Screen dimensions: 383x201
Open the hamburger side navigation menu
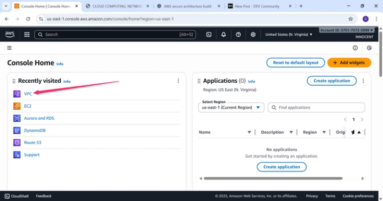tap(9, 48)
